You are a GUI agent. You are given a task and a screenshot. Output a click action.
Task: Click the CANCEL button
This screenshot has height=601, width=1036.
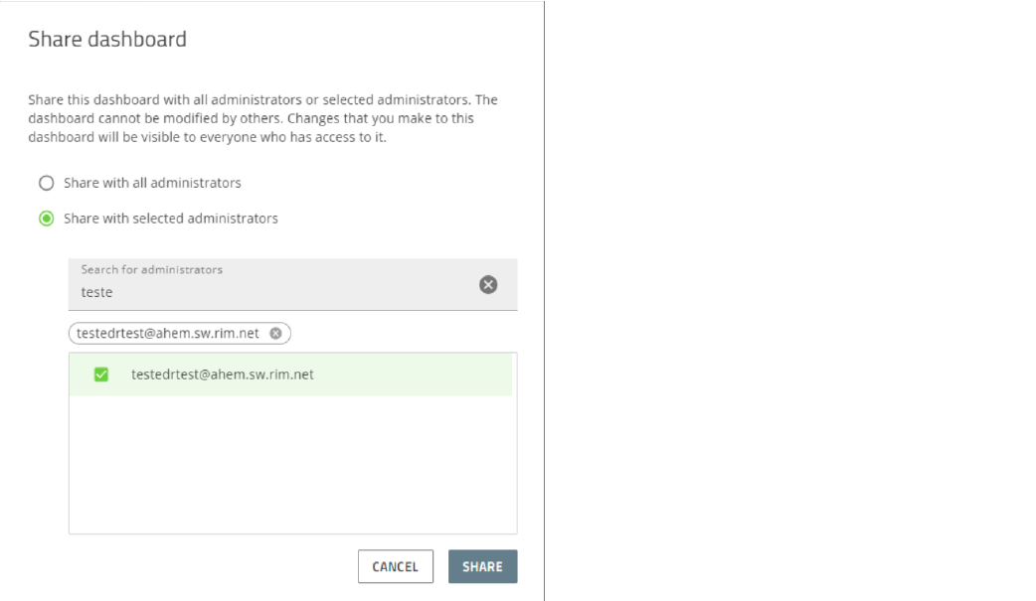pos(395,566)
